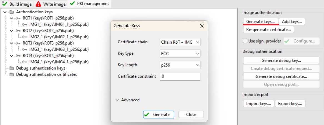Click the key icon next to IMG3_1
Screen dimensions: 324x125
tap(25, 49)
